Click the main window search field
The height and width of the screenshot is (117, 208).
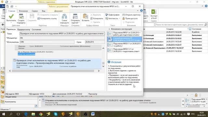point(179,25)
